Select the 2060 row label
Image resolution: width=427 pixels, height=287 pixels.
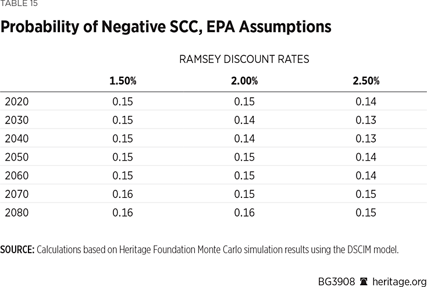click(x=16, y=176)
